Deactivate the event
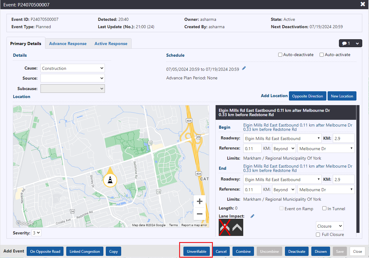Viewport: 369px width, 258px height. [x=297, y=252]
